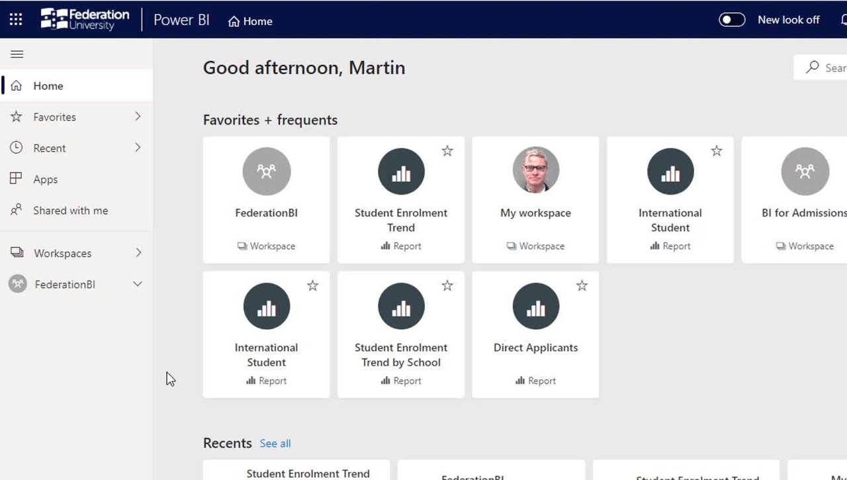Click the FederationBI workspace avatar in sidebar
Screen dimensions: 847x480
point(18,284)
